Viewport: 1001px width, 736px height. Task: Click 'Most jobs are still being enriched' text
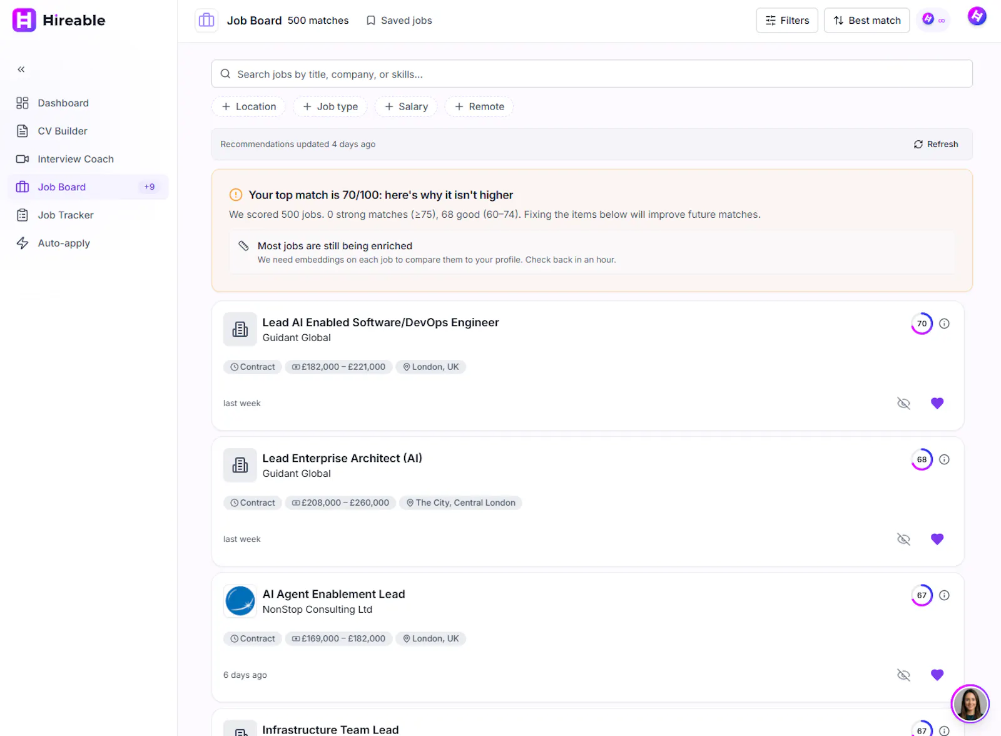coord(335,246)
